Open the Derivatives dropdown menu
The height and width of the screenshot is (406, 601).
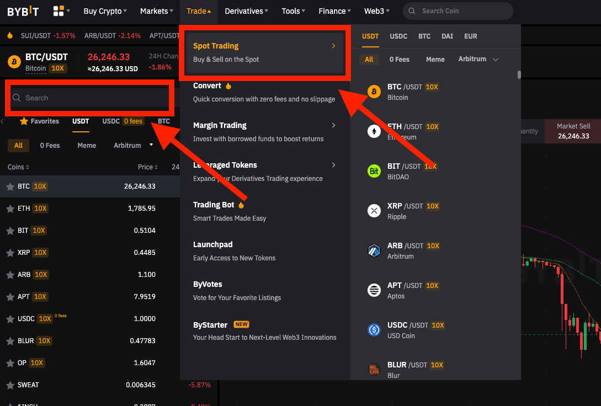point(247,11)
